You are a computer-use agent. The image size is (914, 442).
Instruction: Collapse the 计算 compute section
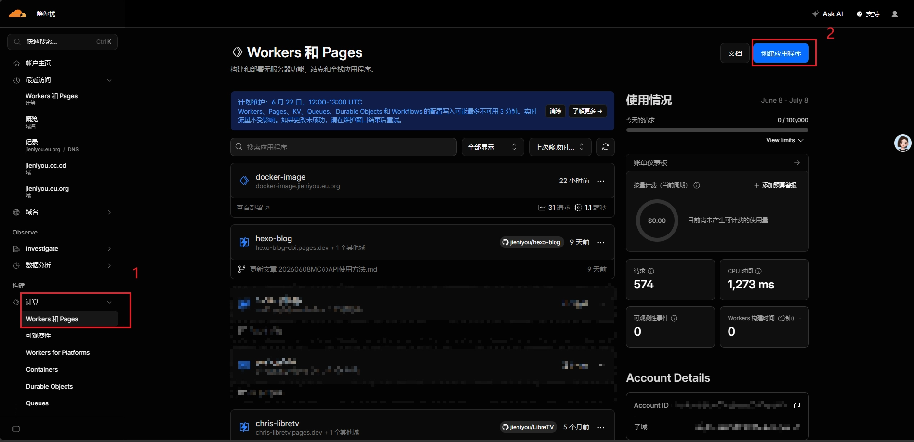point(109,302)
